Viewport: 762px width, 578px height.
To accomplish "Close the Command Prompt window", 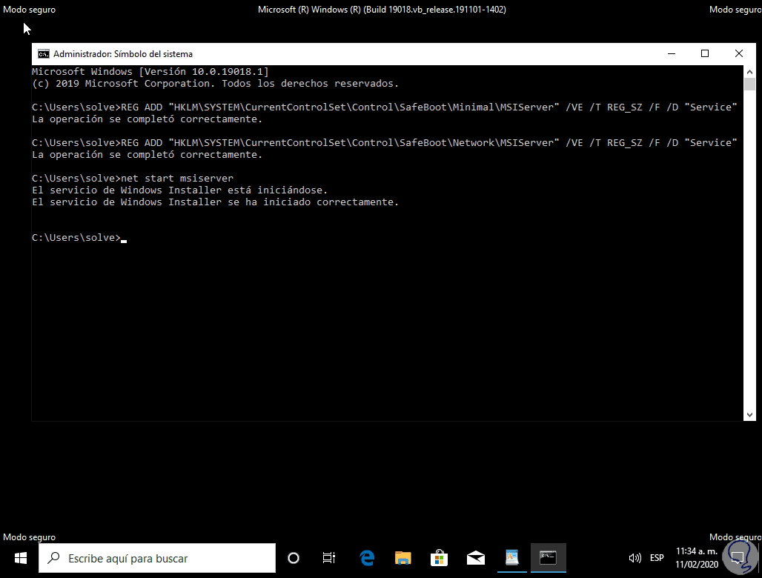I will click(739, 54).
